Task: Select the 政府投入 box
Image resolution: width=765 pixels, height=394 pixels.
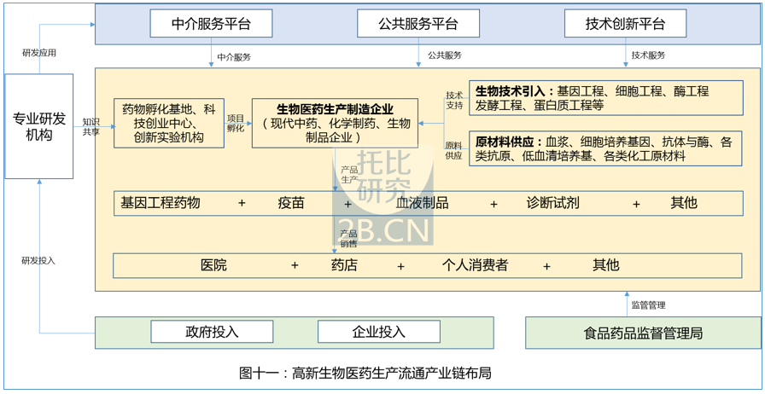Action: 212,332
